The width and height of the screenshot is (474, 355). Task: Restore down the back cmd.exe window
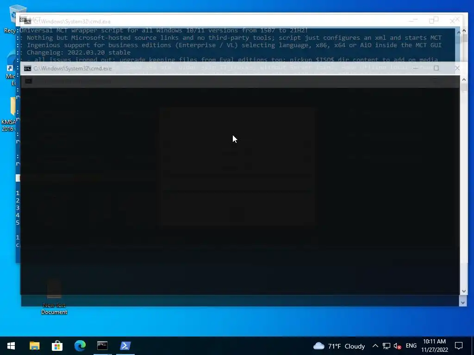pyautogui.click(x=433, y=20)
